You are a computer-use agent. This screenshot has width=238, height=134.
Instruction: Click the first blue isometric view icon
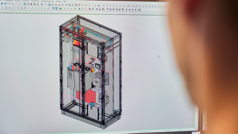[127, 10]
